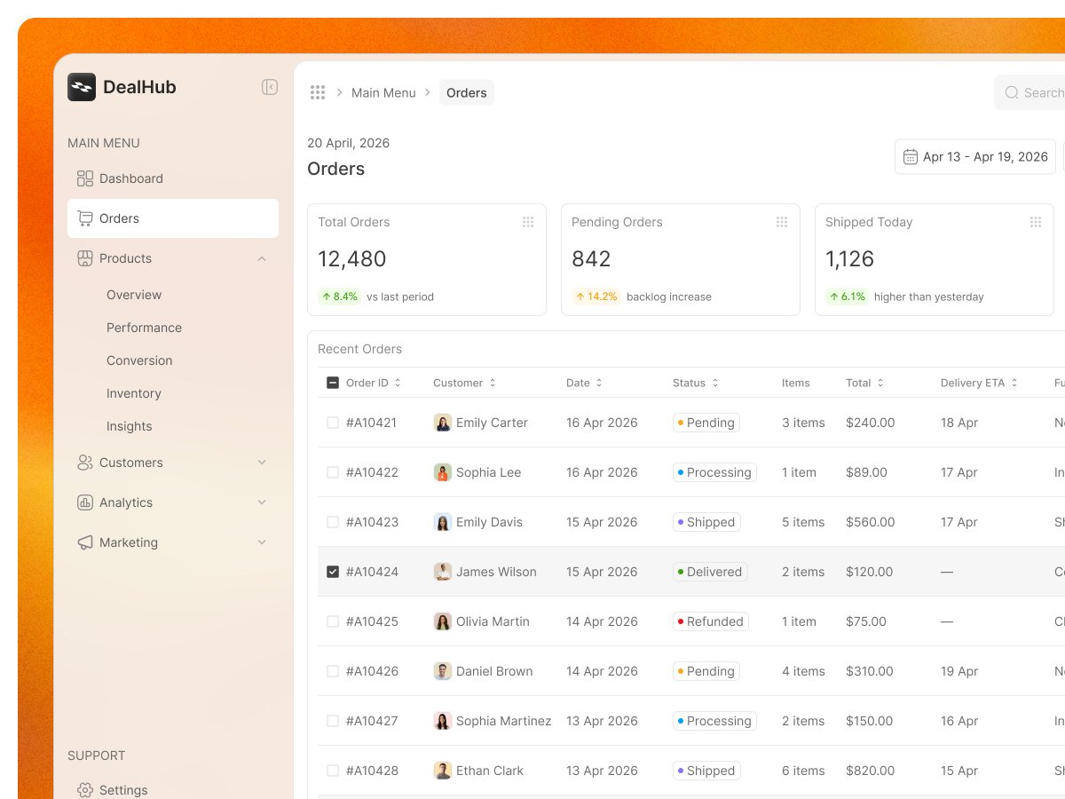This screenshot has height=799, width=1065.
Task: Click the DealHub logo icon
Action: (82, 87)
